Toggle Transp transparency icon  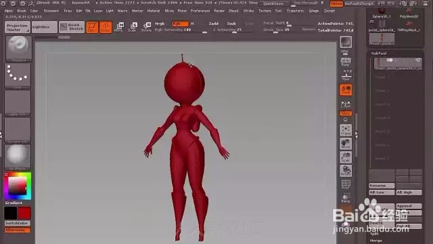346,198
